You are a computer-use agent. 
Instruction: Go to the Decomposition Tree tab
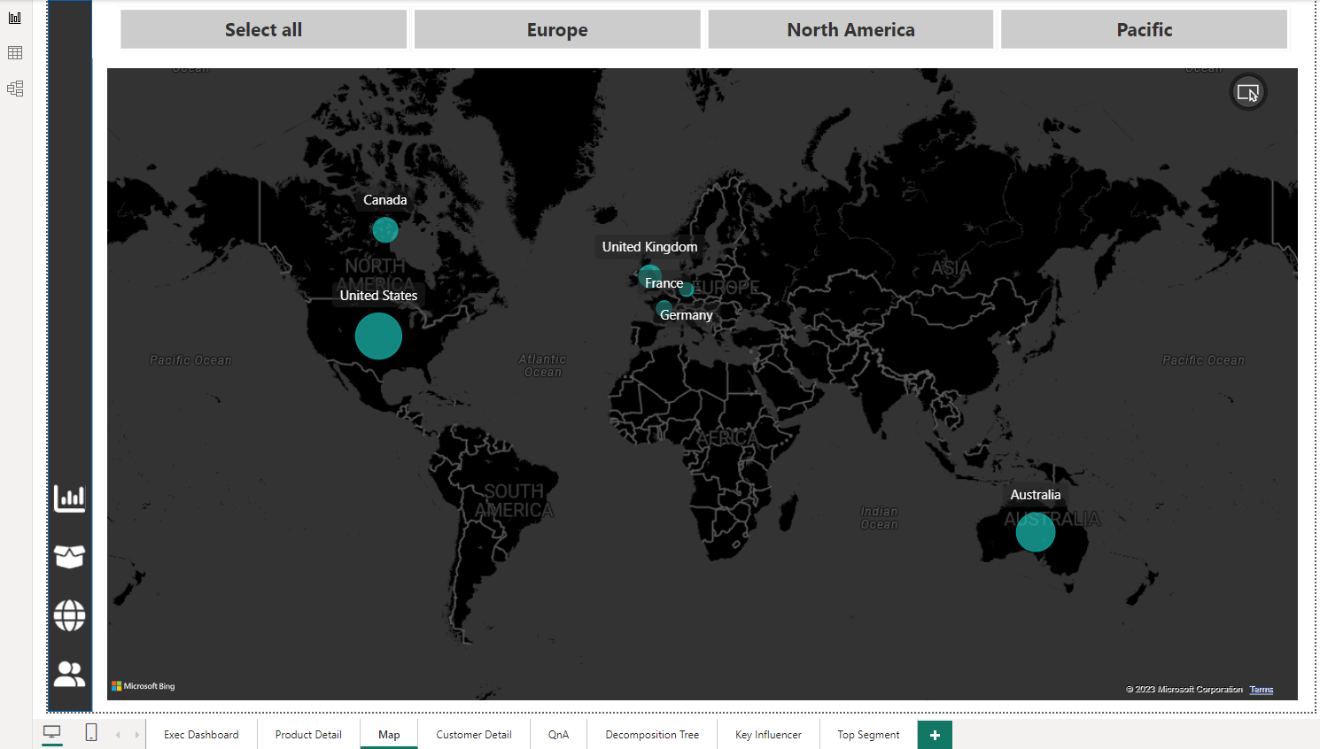652,735
